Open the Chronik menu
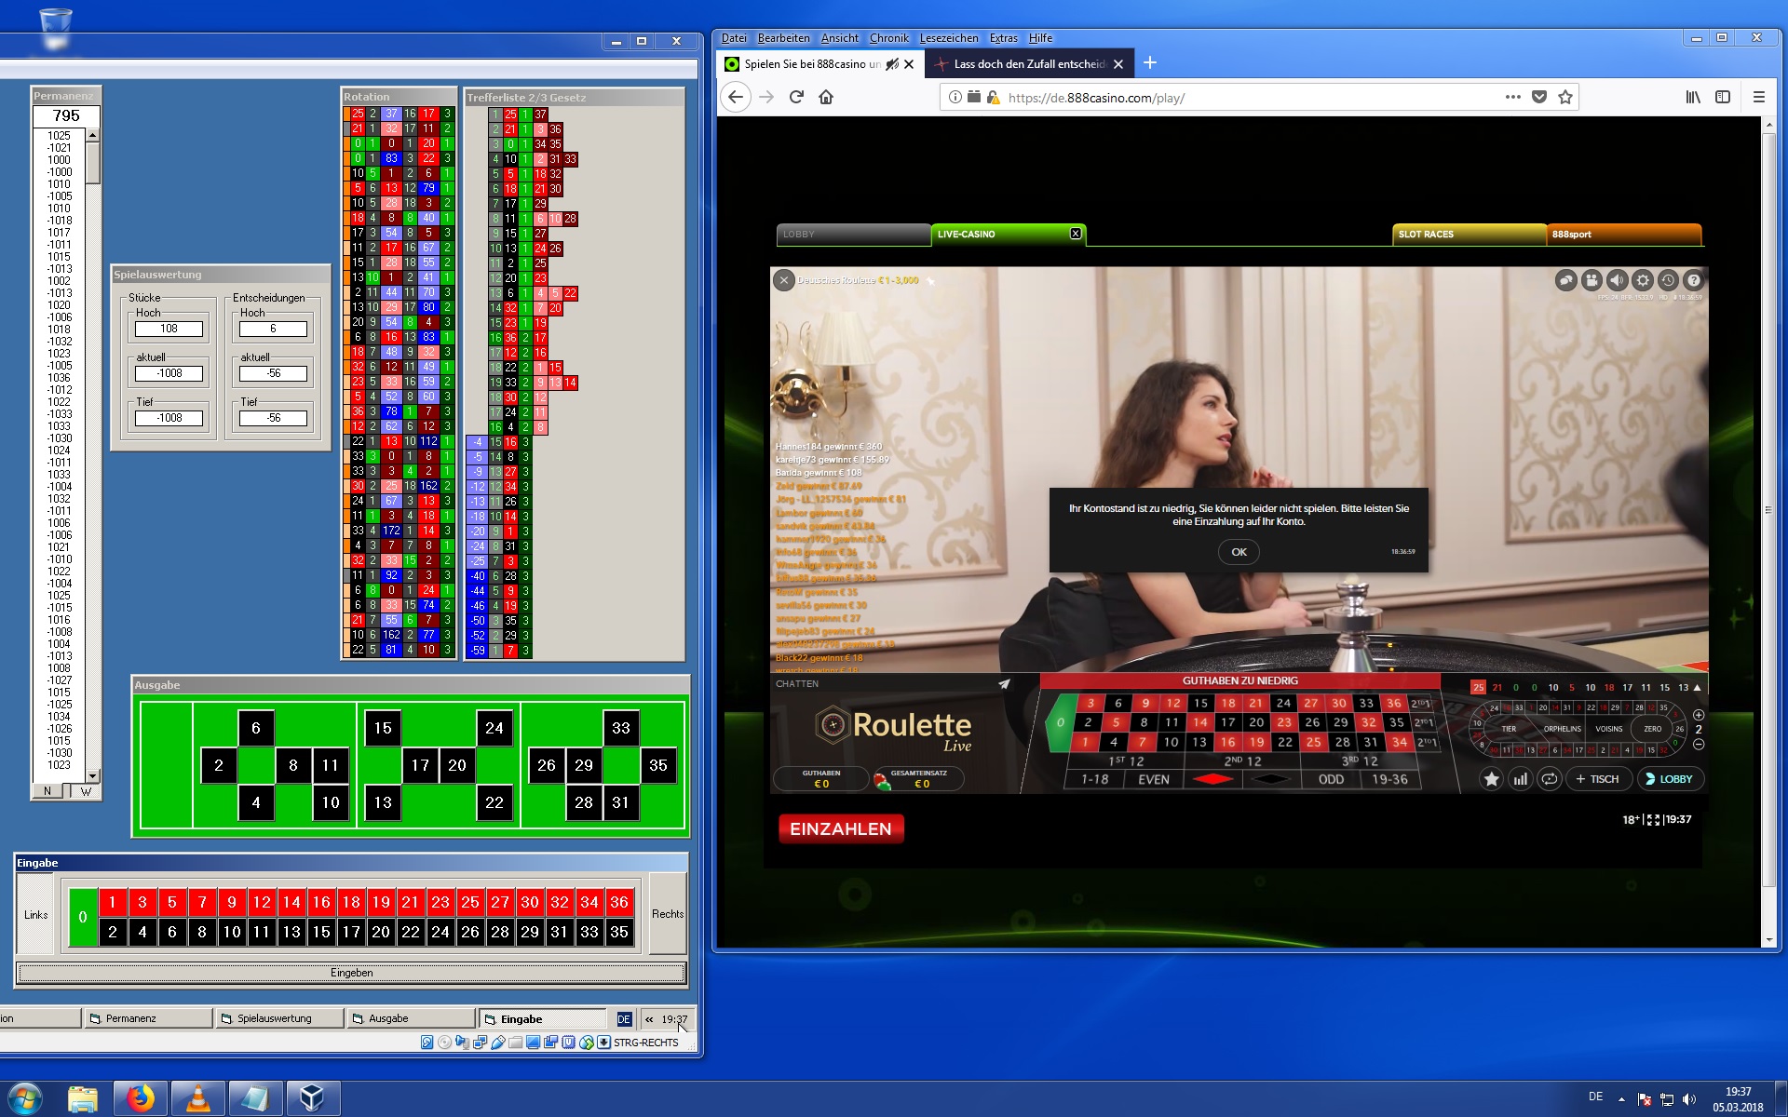The height and width of the screenshot is (1117, 1788). tap(888, 38)
